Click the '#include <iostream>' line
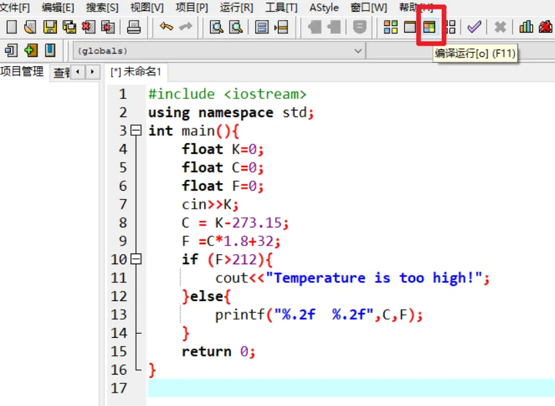The height and width of the screenshot is (406, 555). pyautogui.click(x=227, y=94)
